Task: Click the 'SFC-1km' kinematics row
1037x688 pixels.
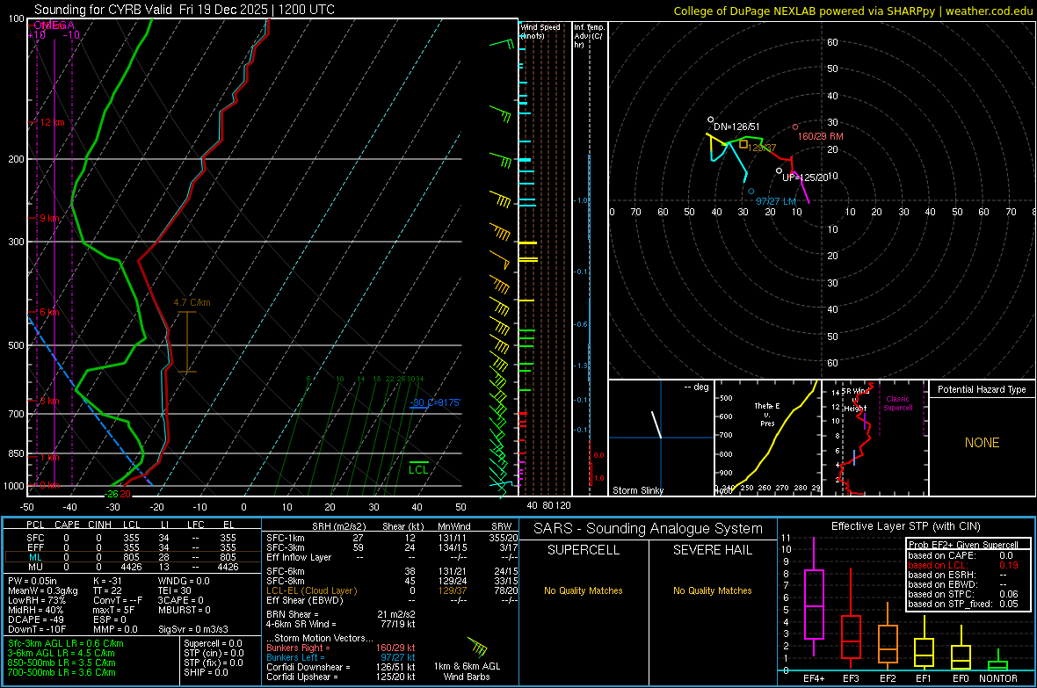Action: click(x=392, y=538)
